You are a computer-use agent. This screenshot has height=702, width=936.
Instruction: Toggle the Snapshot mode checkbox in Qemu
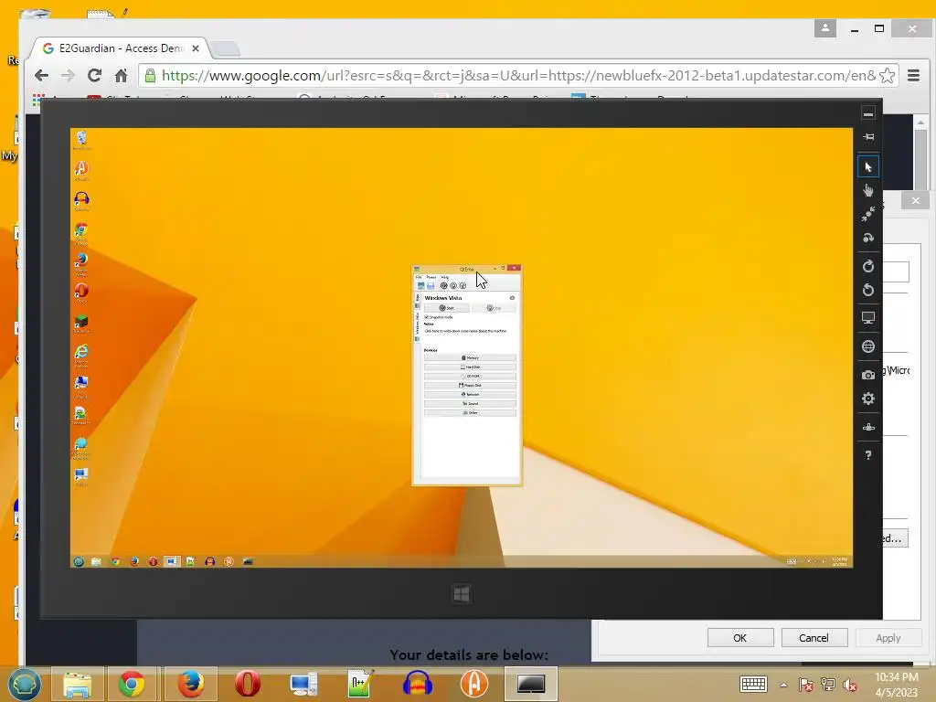[x=426, y=317]
